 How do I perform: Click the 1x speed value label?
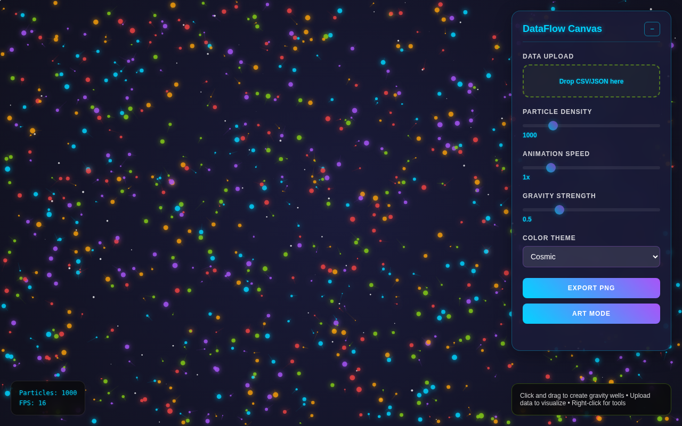(x=526, y=177)
